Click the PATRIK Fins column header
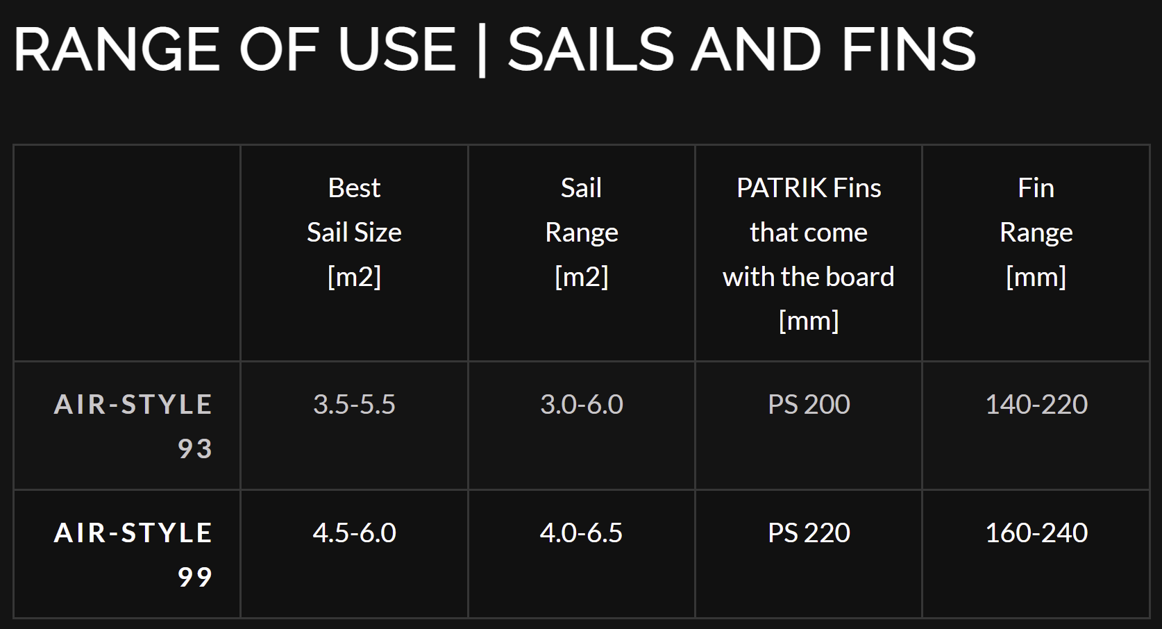The height and width of the screenshot is (629, 1162). 809,254
